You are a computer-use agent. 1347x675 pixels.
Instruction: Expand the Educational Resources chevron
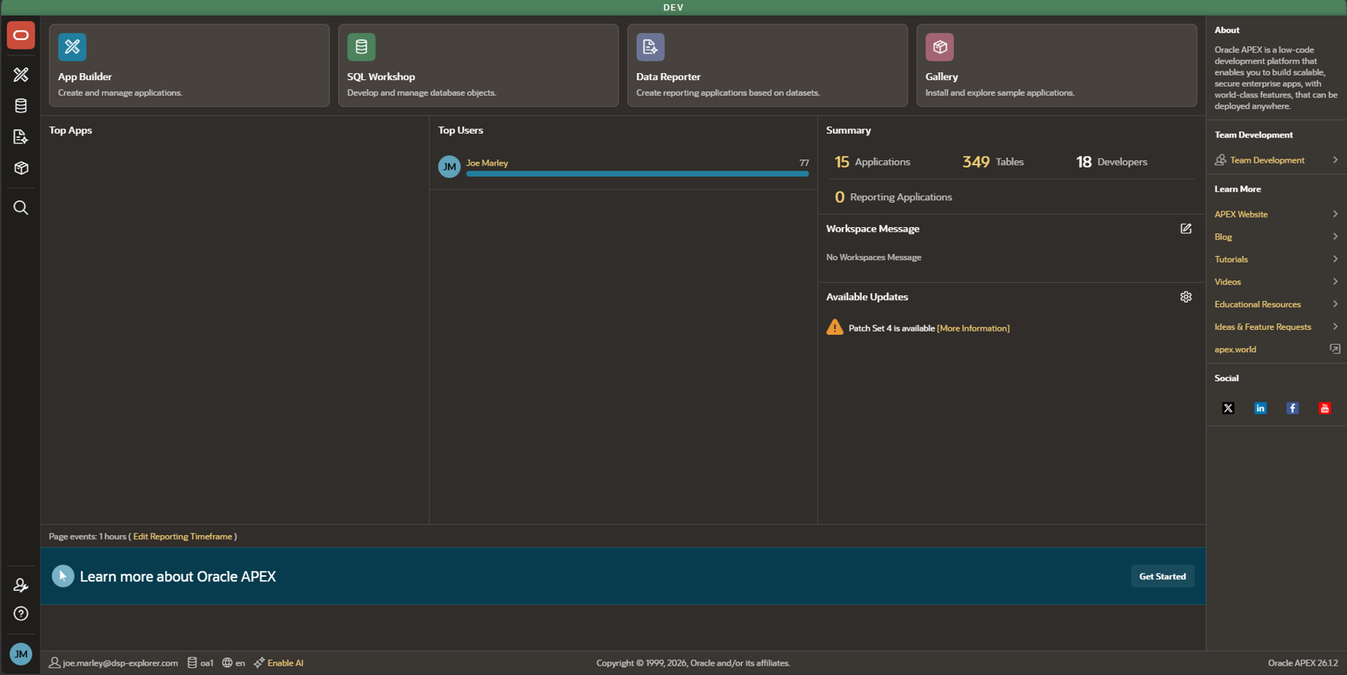coord(1335,304)
